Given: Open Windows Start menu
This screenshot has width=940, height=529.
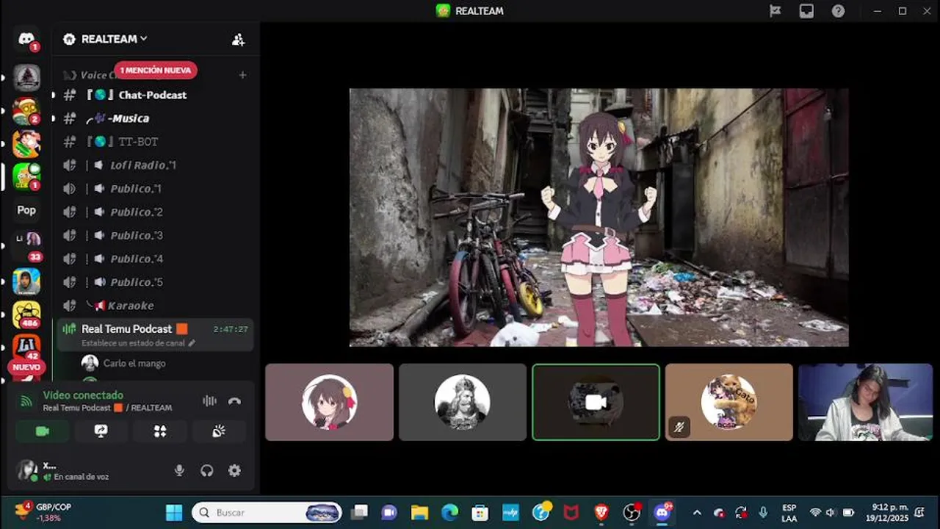Looking at the screenshot, I should 174,512.
